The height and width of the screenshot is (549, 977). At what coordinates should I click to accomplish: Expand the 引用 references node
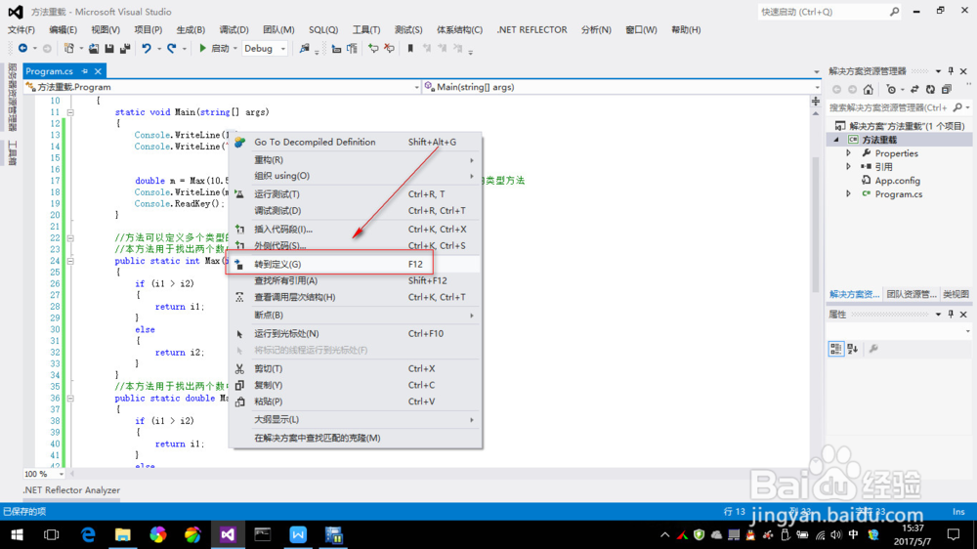(849, 167)
